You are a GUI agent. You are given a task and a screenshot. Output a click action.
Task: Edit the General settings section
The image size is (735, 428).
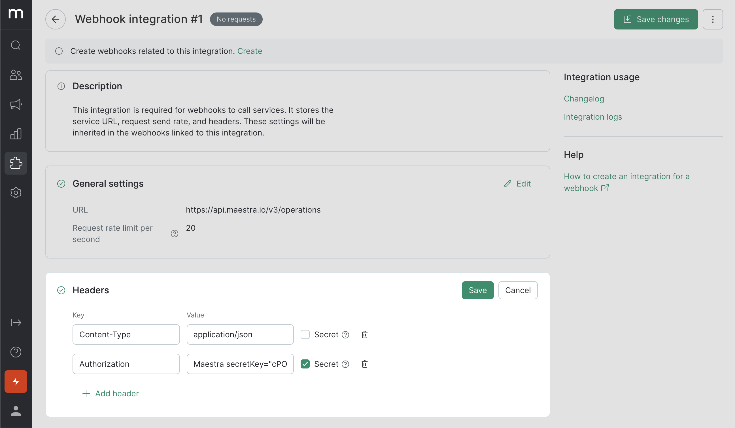pyautogui.click(x=517, y=184)
